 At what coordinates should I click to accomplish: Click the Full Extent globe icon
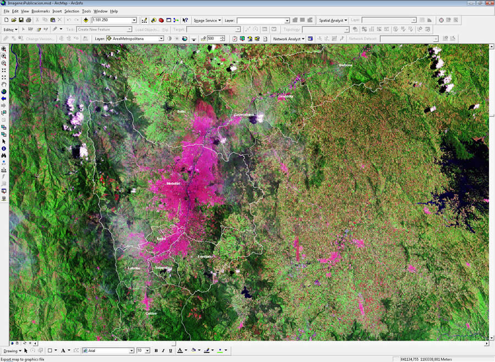coord(4,92)
